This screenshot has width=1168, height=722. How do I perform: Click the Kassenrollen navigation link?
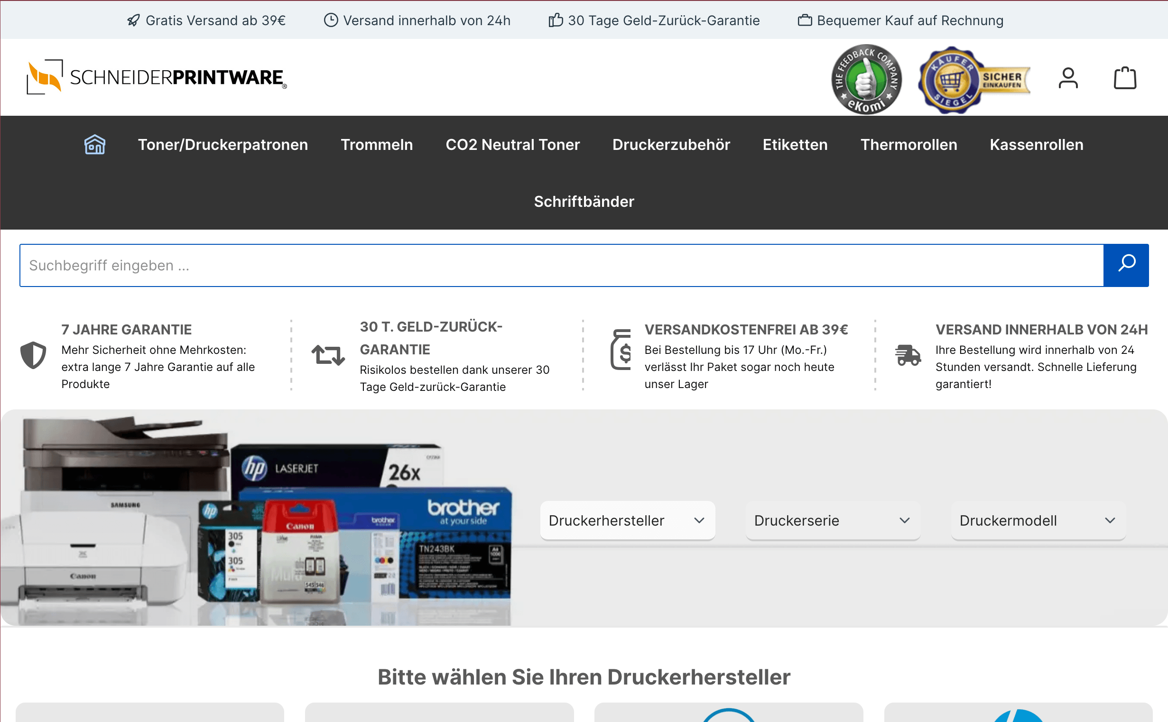point(1036,144)
